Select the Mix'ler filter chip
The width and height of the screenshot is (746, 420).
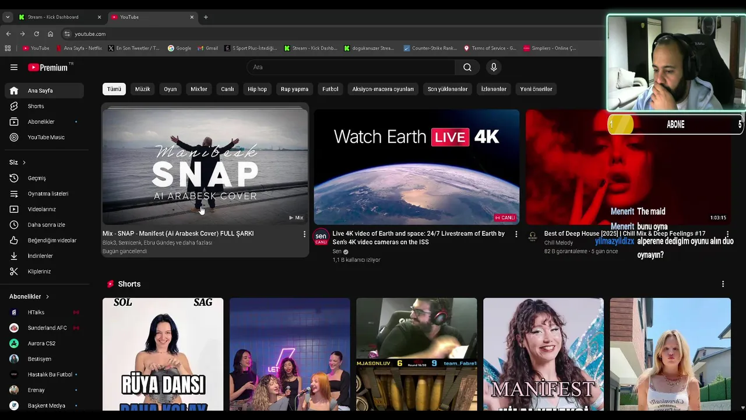[199, 89]
